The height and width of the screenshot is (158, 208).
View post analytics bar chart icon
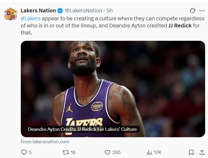(149, 152)
